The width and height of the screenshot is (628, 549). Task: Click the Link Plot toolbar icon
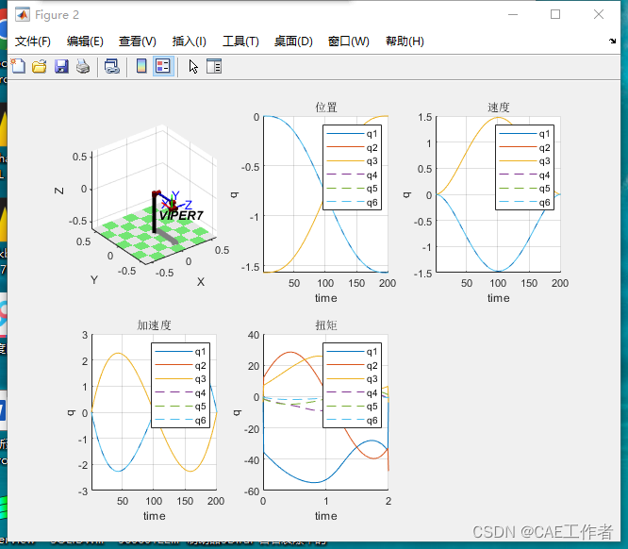click(112, 66)
